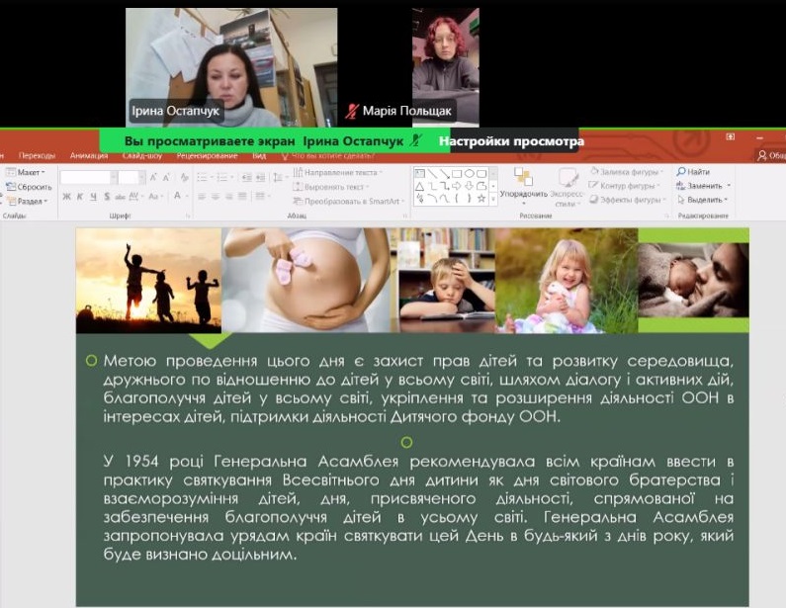Screen dimensions: 786x608
Task: Toggle text shadow S button
Action: (107, 197)
